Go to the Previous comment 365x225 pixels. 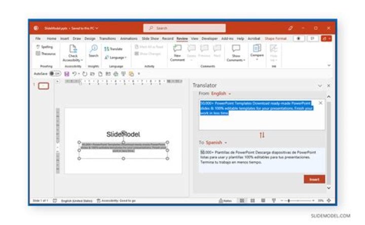tap(204, 51)
